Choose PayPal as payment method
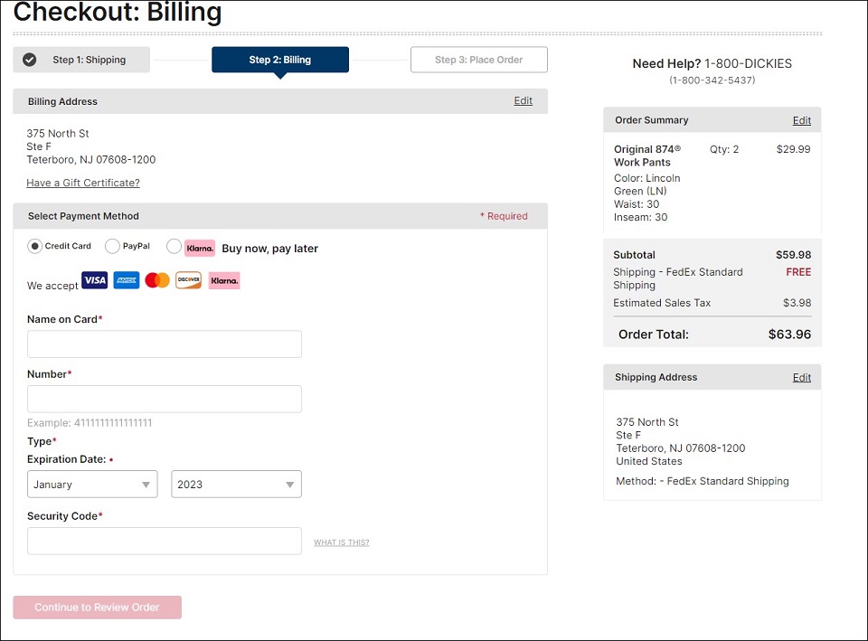 point(112,246)
